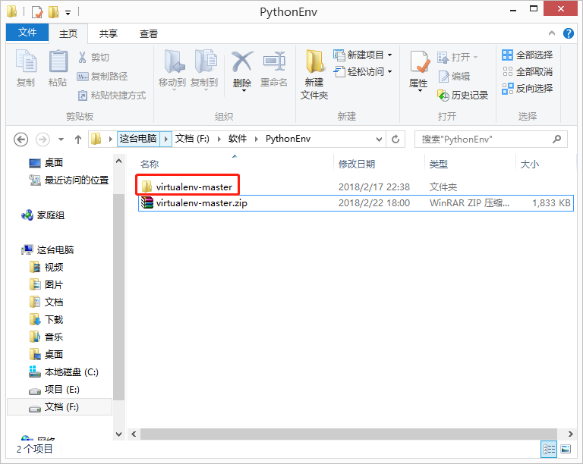583x464 pixels.
Task: Switch to the View (查看) tab
Action: click(x=149, y=34)
